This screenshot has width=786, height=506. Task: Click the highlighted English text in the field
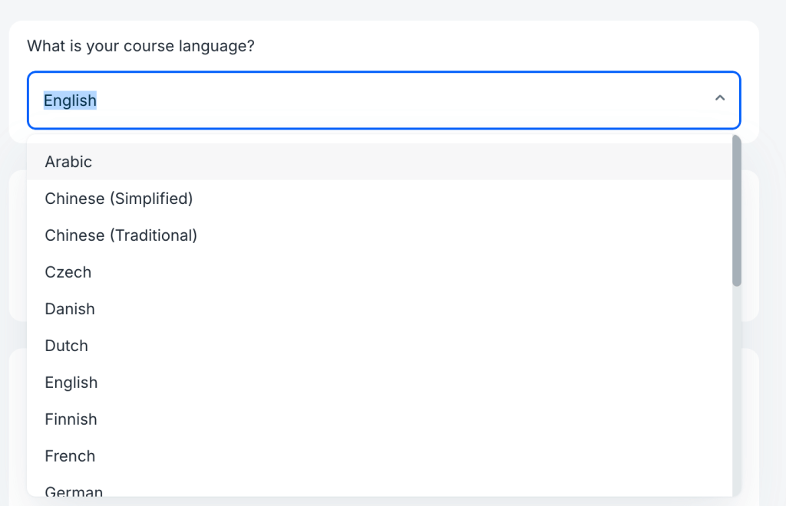[x=70, y=100]
